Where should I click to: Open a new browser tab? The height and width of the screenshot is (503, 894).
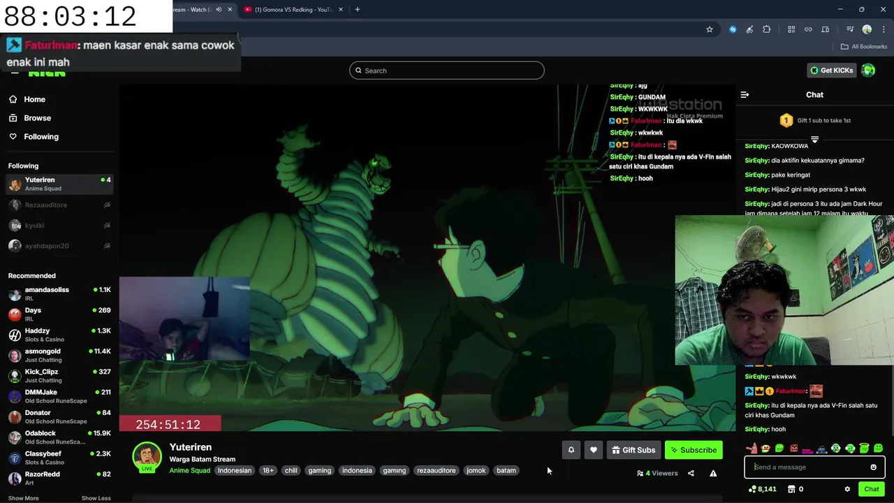click(358, 10)
